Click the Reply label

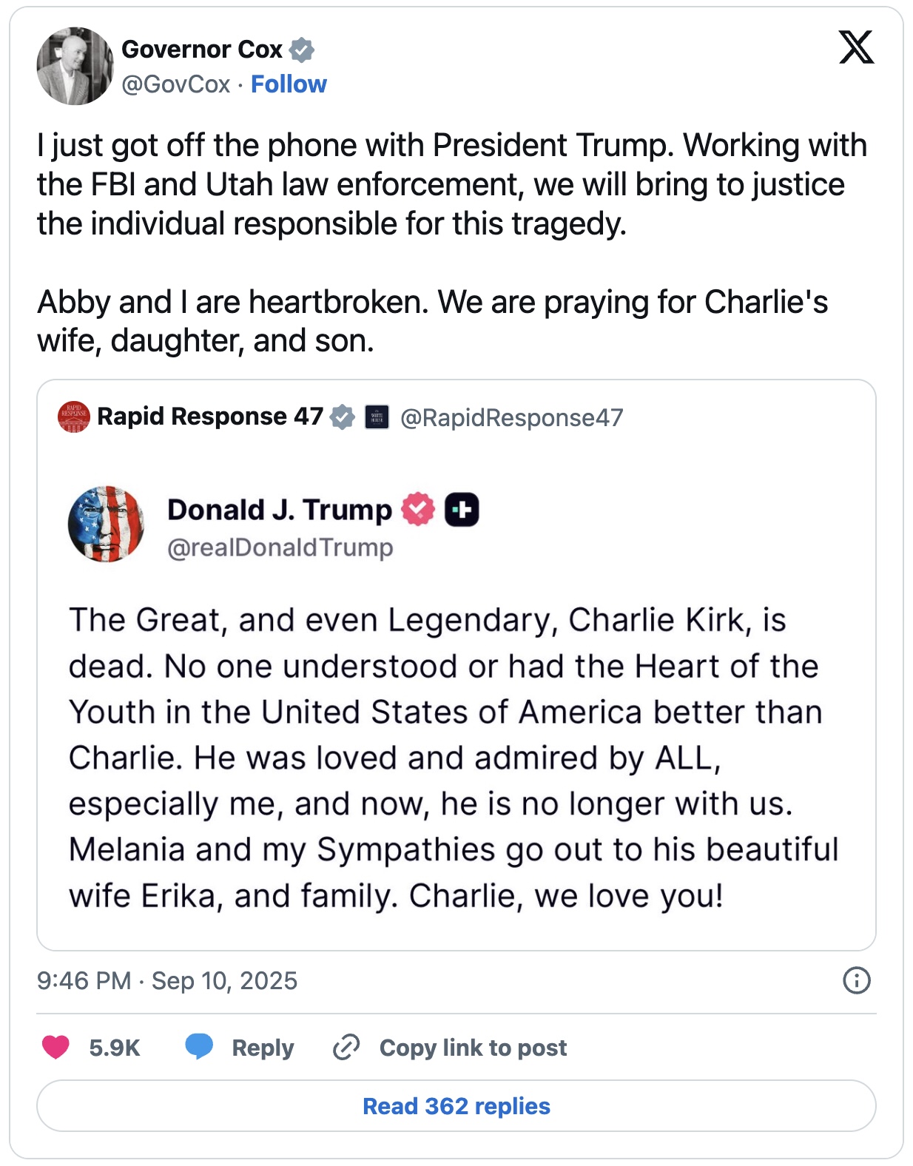pos(263,1048)
